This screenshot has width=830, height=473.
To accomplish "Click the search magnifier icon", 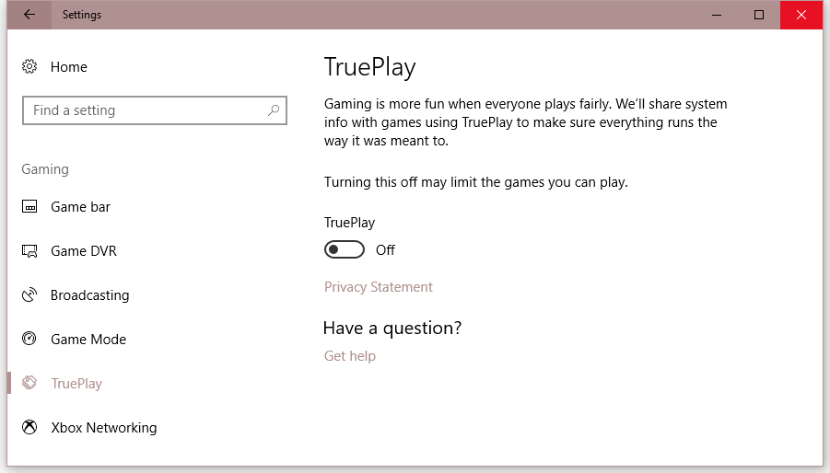I will (274, 110).
